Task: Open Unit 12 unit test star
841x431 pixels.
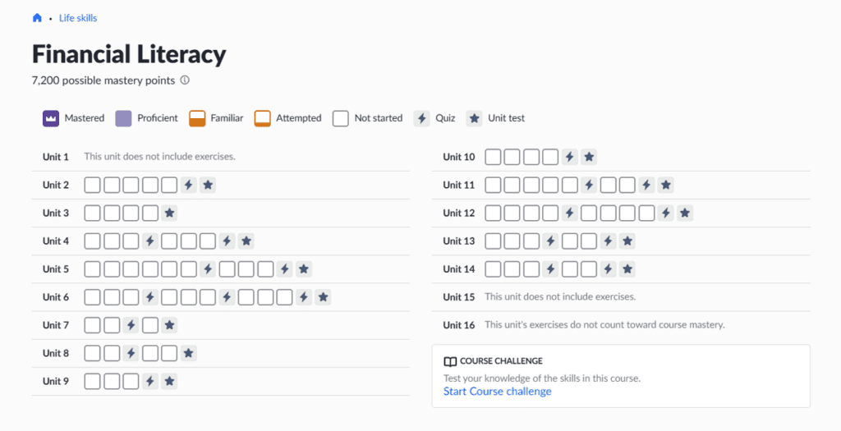Action: [x=684, y=213]
